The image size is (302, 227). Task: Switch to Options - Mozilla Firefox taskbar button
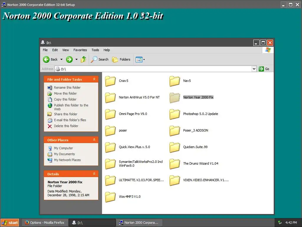click(45, 223)
